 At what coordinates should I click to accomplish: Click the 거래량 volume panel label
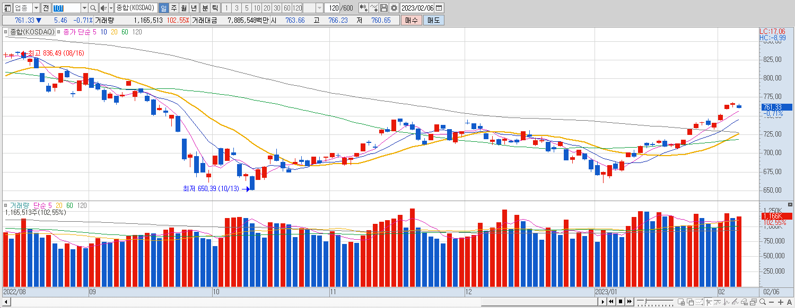[20, 205]
